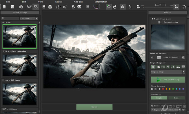
Task: Enable Single oversampling
Action: 159,98
